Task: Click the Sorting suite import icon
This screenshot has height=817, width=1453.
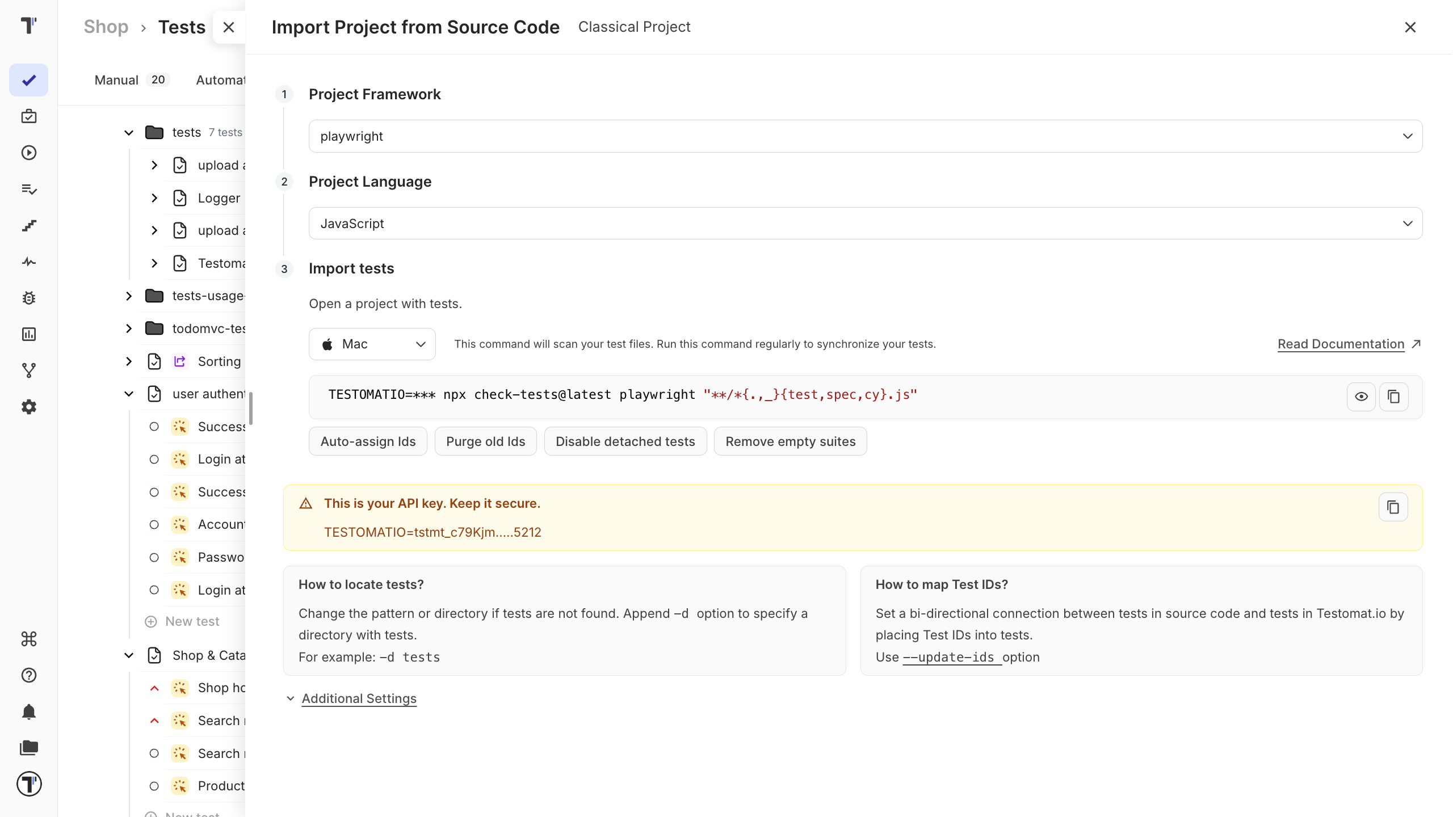Action: coord(180,361)
